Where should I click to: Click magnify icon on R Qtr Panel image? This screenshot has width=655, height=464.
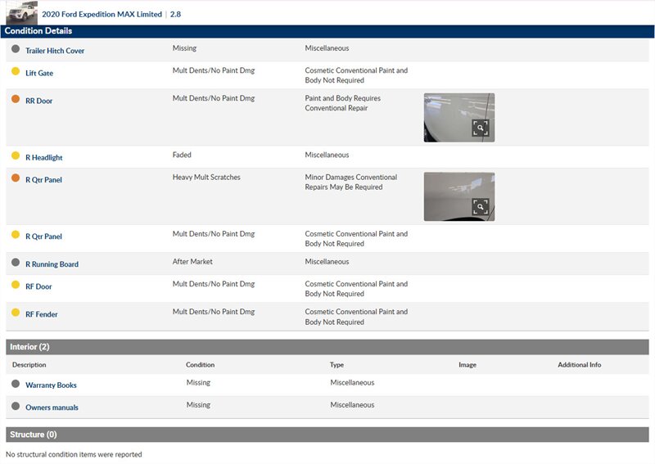[x=480, y=207]
